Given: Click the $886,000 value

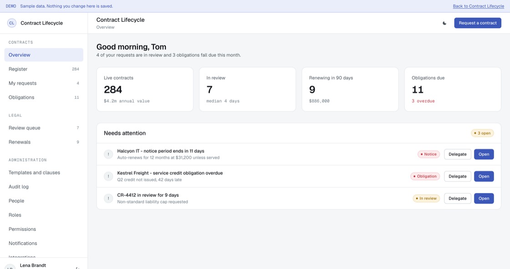Looking at the screenshot, I should point(319,101).
